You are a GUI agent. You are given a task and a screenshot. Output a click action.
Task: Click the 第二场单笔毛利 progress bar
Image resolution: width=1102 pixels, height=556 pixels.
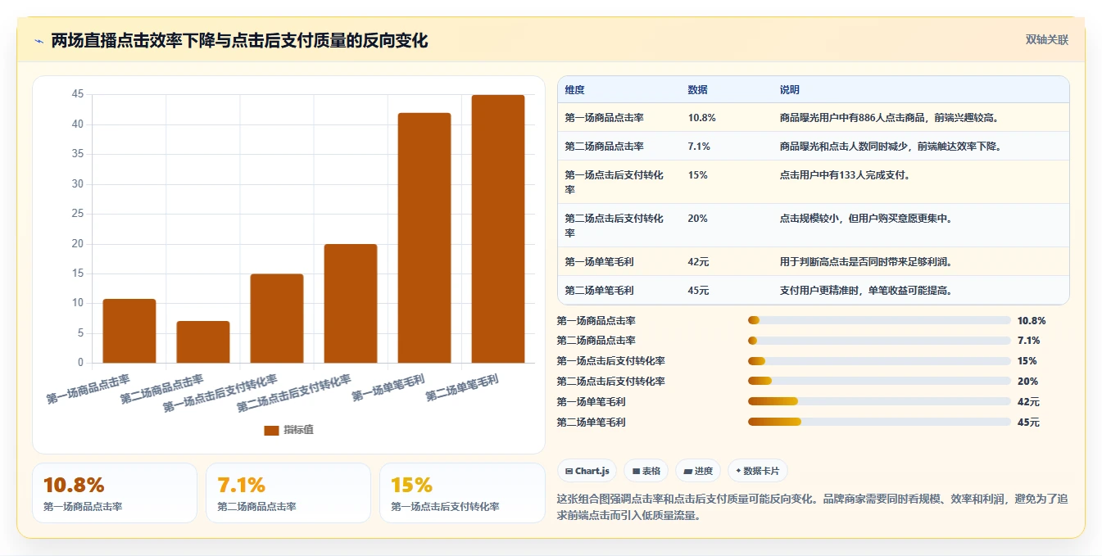tap(879, 422)
